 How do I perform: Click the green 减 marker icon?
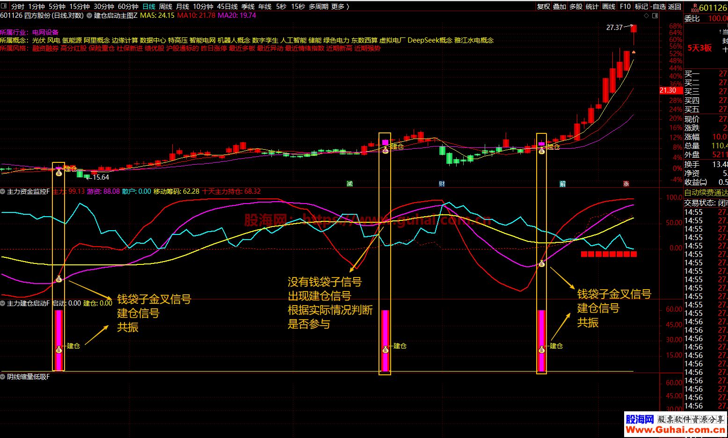(349, 184)
